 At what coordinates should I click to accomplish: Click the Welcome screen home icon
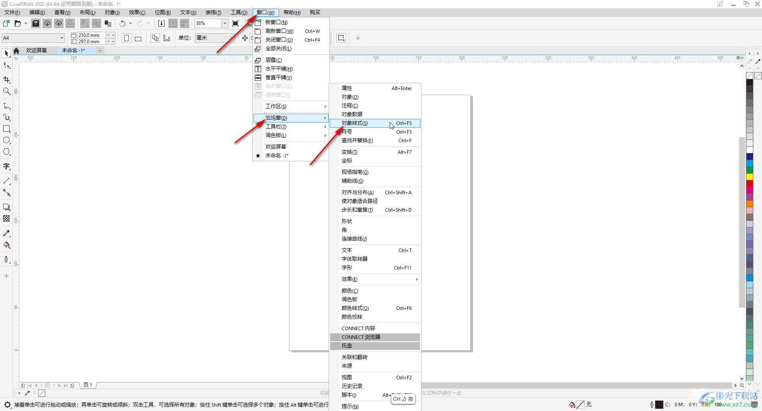(16, 50)
